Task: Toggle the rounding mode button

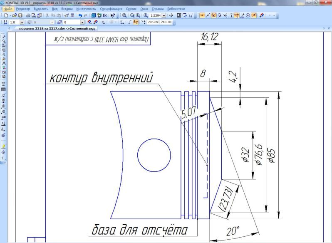Action: coord(136,22)
